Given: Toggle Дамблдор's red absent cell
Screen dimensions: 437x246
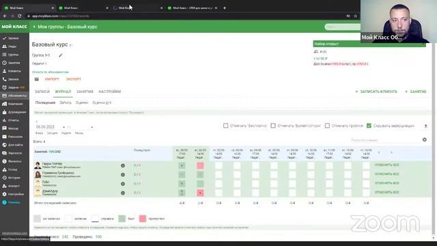Looking at the screenshot, I should tap(200, 193).
